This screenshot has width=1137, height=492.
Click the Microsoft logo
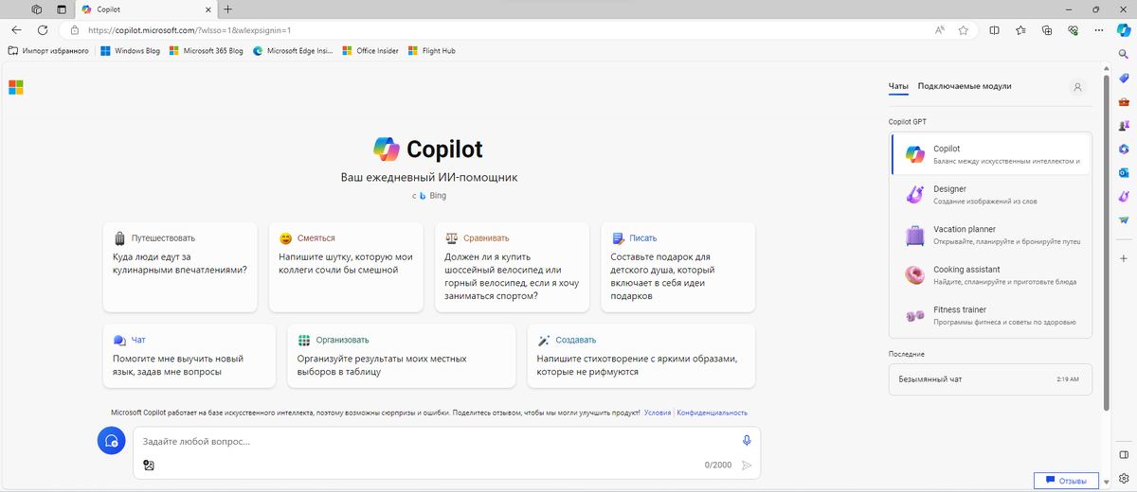tap(15, 87)
